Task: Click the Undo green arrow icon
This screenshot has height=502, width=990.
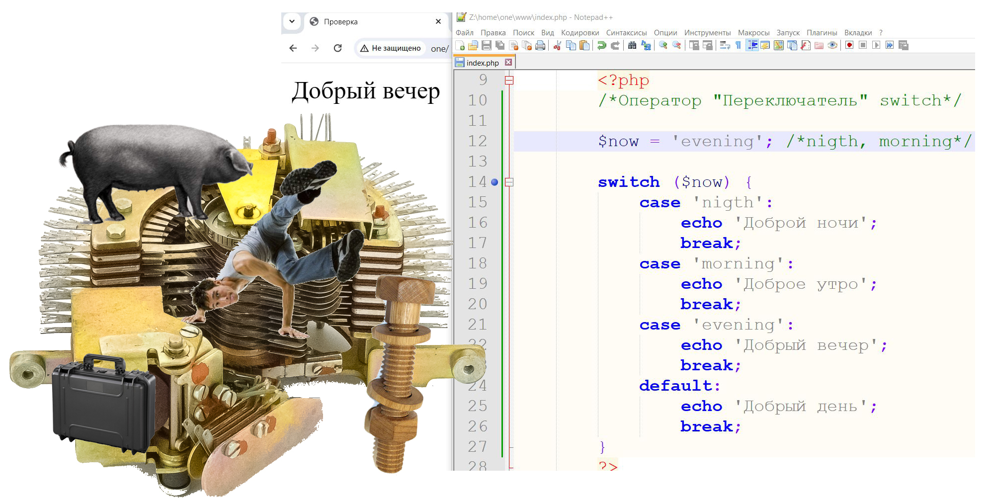Action: pos(601,46)
